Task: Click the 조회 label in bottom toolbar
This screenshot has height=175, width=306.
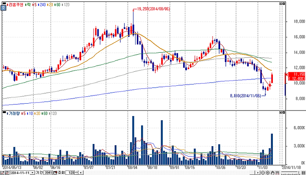Action: pos(61,172)
